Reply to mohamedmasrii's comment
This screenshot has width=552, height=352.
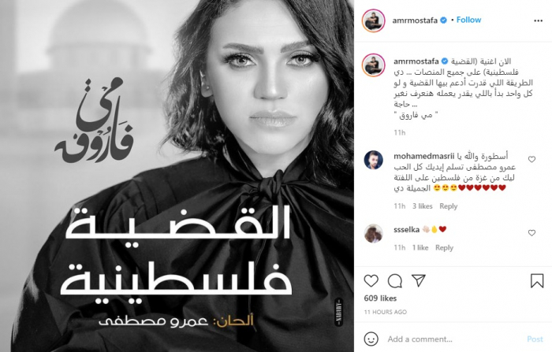point(448,206)
